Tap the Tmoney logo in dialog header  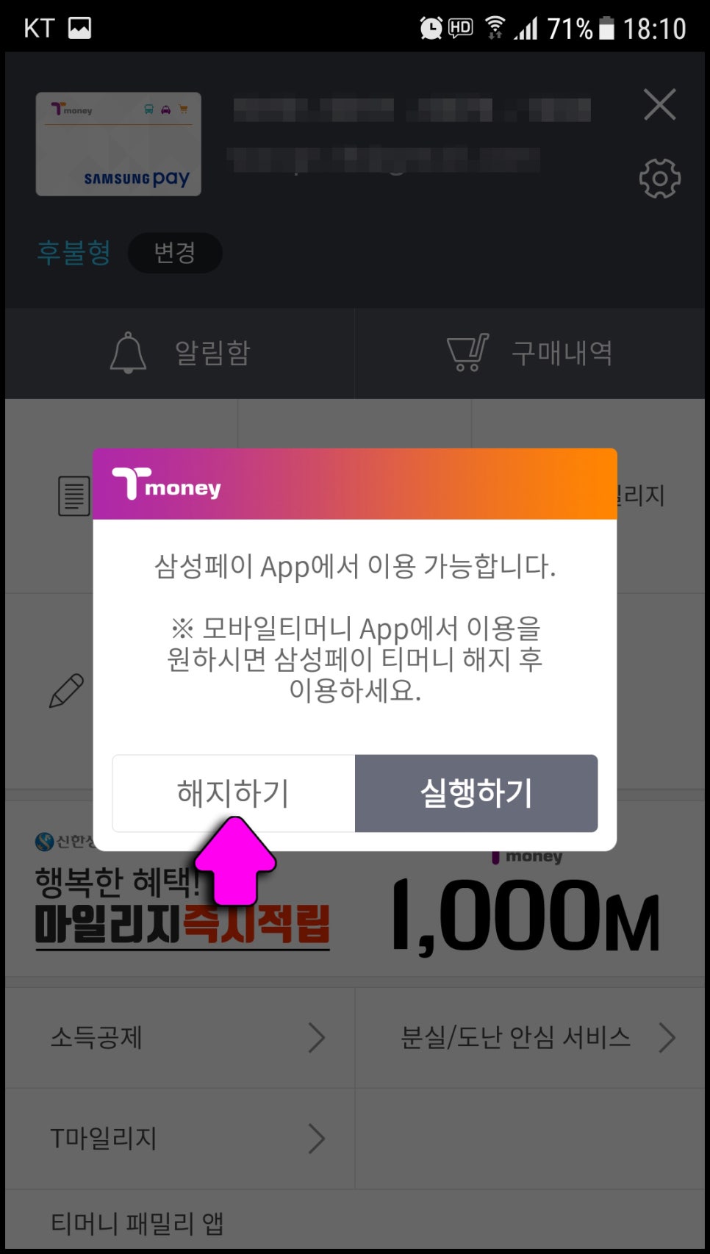[166, 484]
